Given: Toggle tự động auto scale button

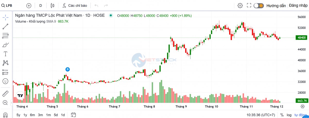Looking at the screenshot, I should 300,115.
